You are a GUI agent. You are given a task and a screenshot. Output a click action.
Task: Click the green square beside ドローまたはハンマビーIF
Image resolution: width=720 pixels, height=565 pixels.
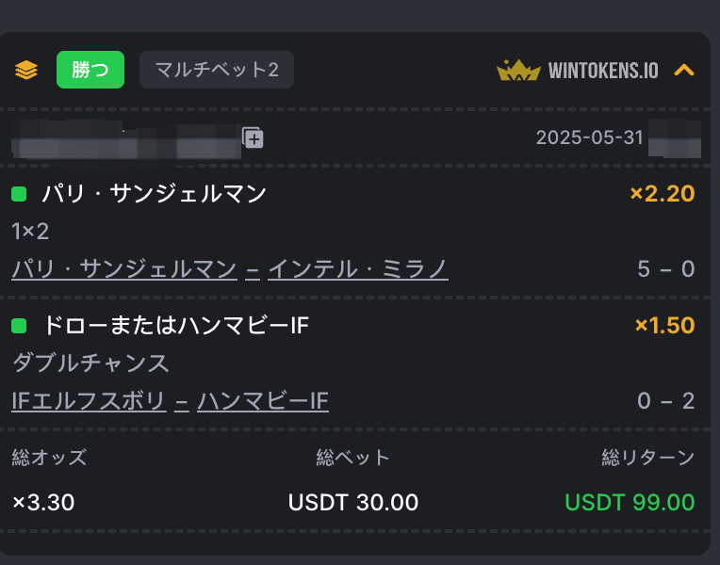(x=19, y=326)
